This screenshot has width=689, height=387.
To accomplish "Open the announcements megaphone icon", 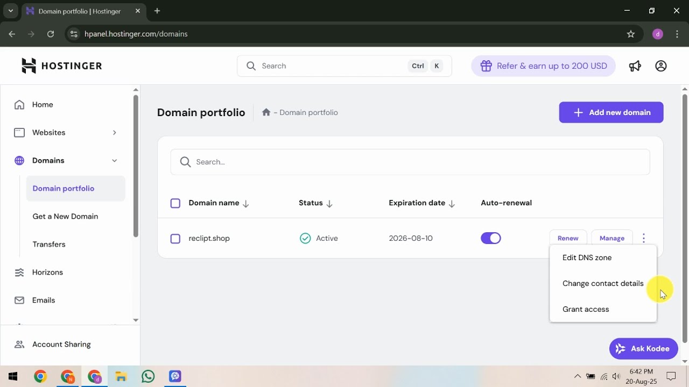I will [x=635, y=66].
